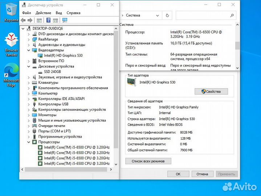Select Мыши и иные указывающие устройства category
261x196 pixels.
(72, 121)
